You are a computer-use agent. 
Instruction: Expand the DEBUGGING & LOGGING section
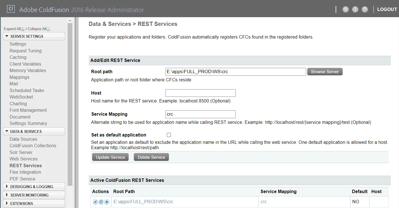34,187
